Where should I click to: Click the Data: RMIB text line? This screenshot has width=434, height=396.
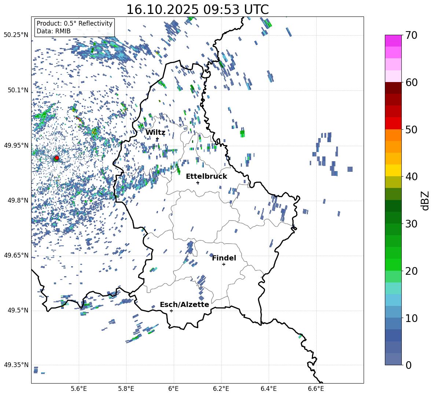click(x=54, y=32)
